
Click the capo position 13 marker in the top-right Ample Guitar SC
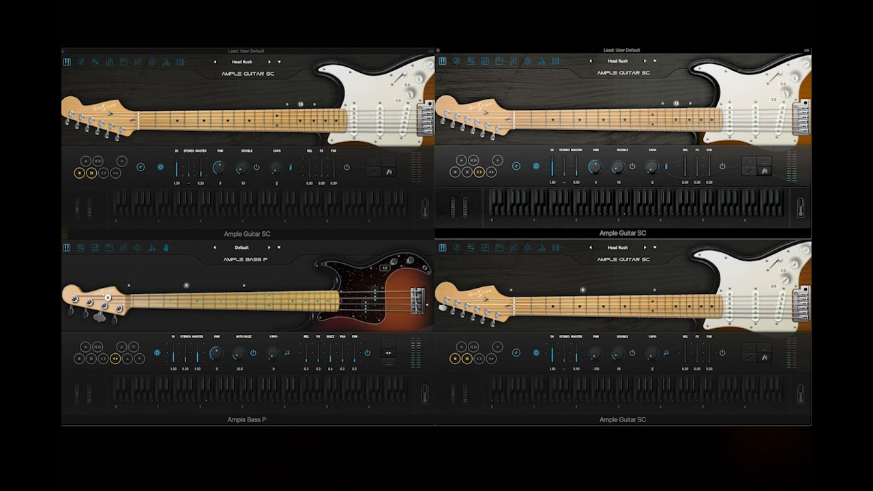tap(676, 104)
